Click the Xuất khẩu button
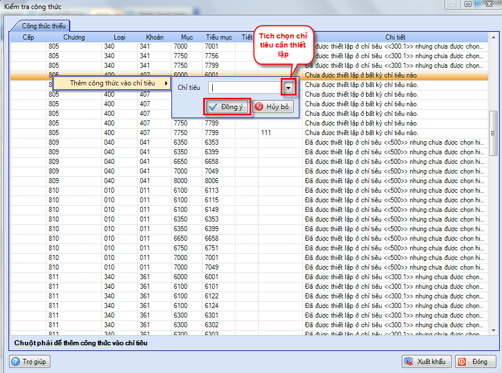502x373 pixels. click(x=426, y=362)
